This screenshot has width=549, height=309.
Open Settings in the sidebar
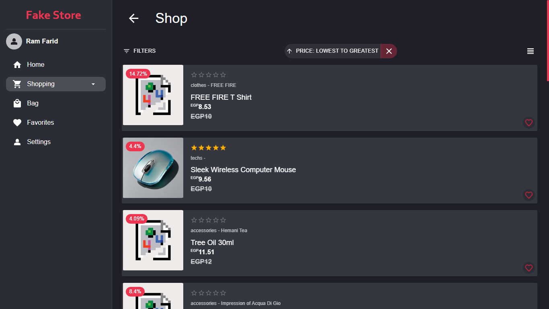click(39, 142)
